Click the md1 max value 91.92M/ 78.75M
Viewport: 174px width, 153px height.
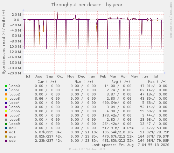155,132
